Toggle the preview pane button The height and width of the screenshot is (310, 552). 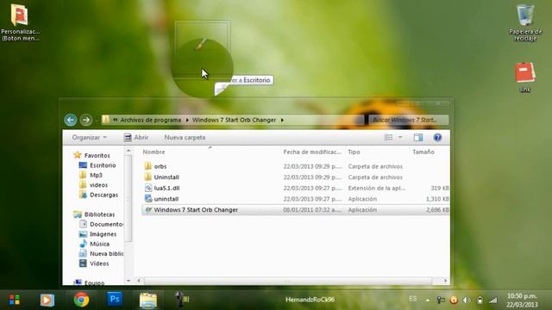418,138
